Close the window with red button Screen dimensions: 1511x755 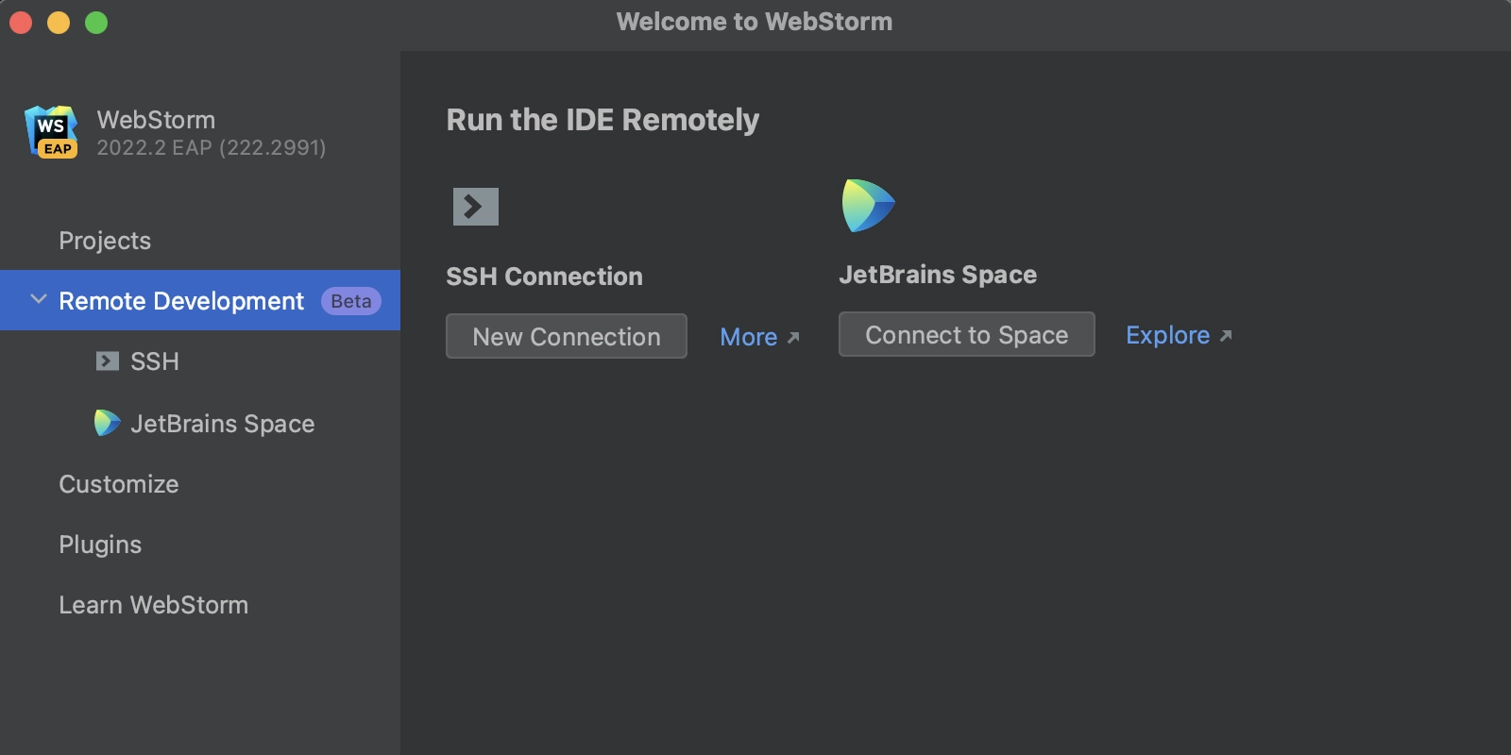[x=21, y=23]
